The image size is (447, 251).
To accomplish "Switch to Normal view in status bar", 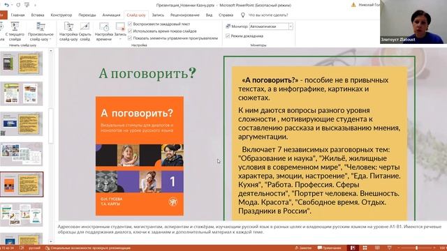I will click(353, 248).
